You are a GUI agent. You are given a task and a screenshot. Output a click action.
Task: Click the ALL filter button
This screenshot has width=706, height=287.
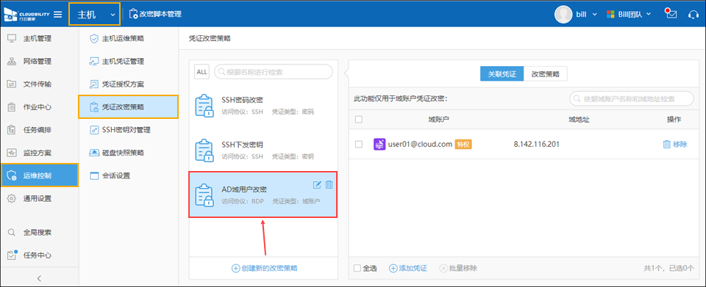(x=202, y=72)
